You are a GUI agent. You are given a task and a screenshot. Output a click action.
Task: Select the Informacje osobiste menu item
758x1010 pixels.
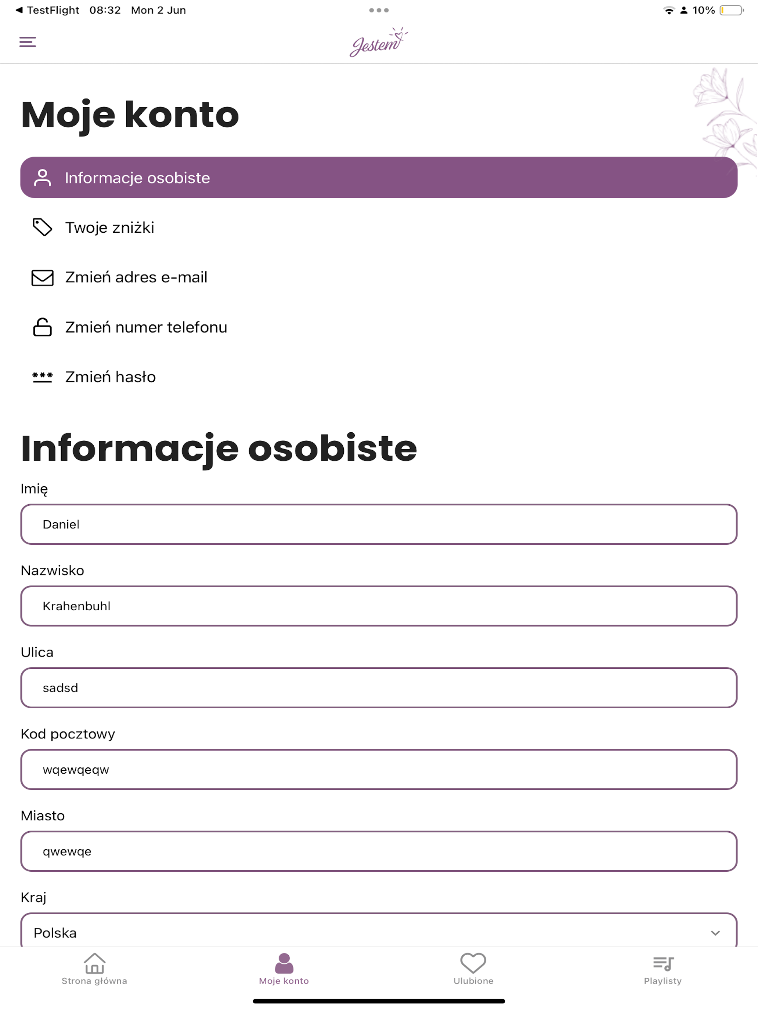pos(379,177)
